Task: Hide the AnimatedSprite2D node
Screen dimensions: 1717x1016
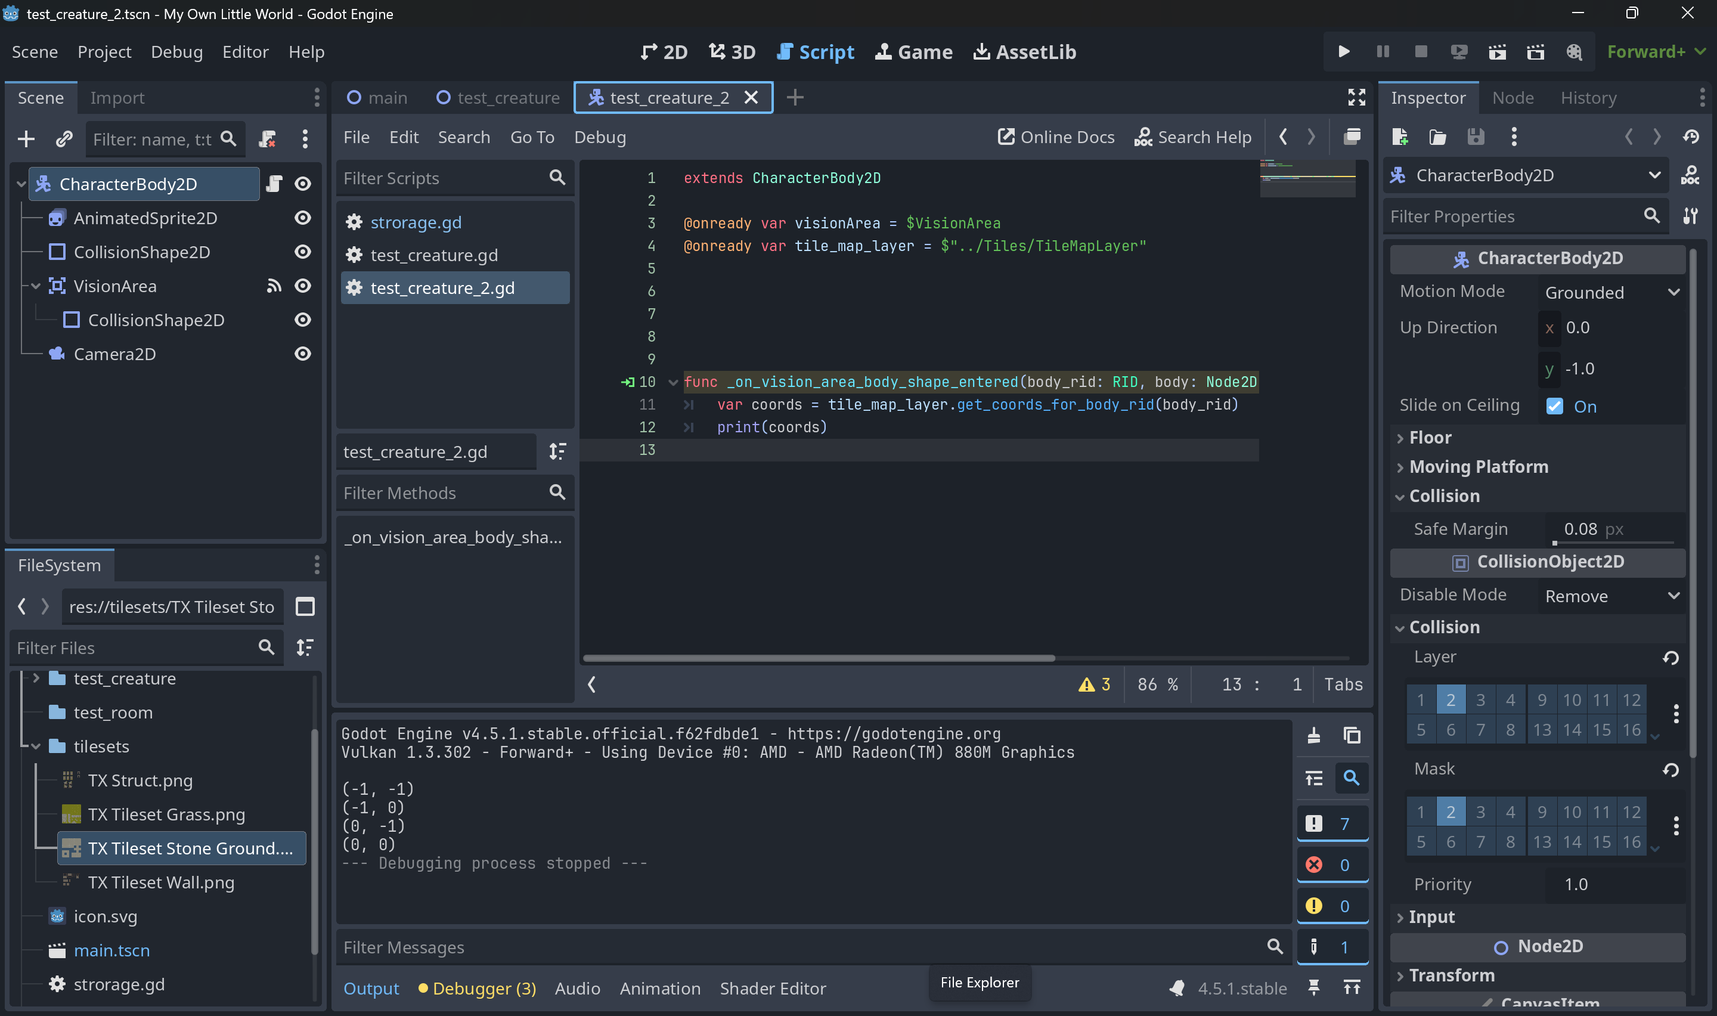Action: [302, 218]
